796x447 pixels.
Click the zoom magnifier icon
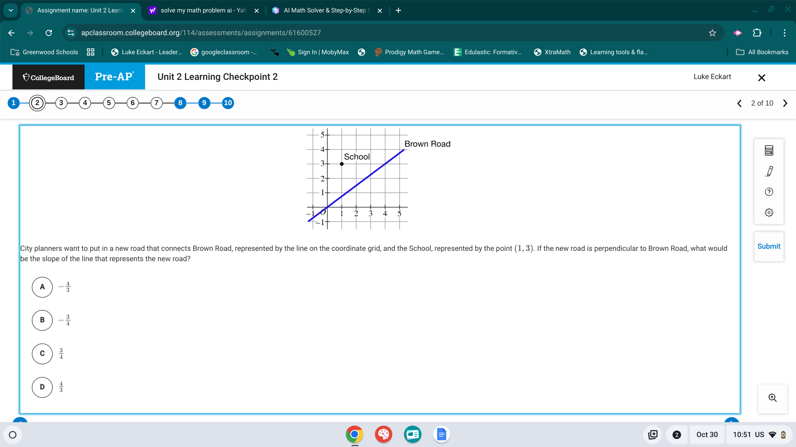pos(772,398)
